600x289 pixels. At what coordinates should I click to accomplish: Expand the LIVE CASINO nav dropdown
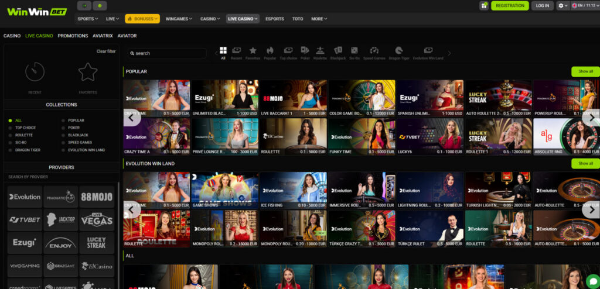click(x=243, y=19)
